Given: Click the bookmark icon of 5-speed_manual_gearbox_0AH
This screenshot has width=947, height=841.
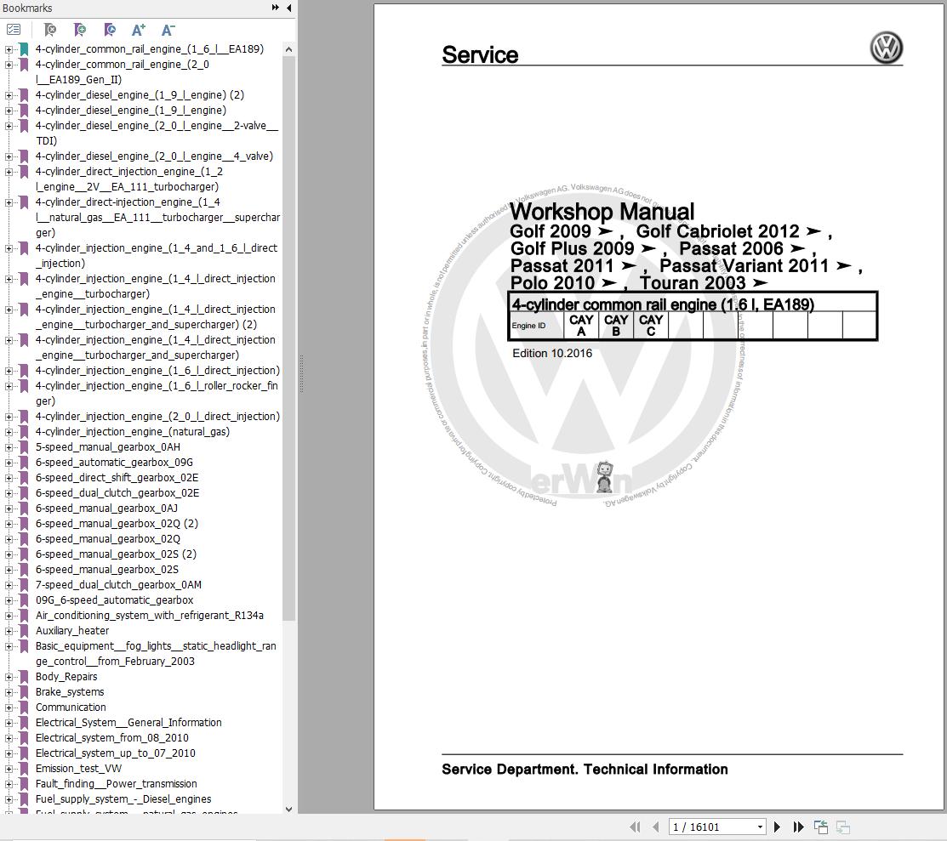Looking at the screenshot, I should 24,447.
